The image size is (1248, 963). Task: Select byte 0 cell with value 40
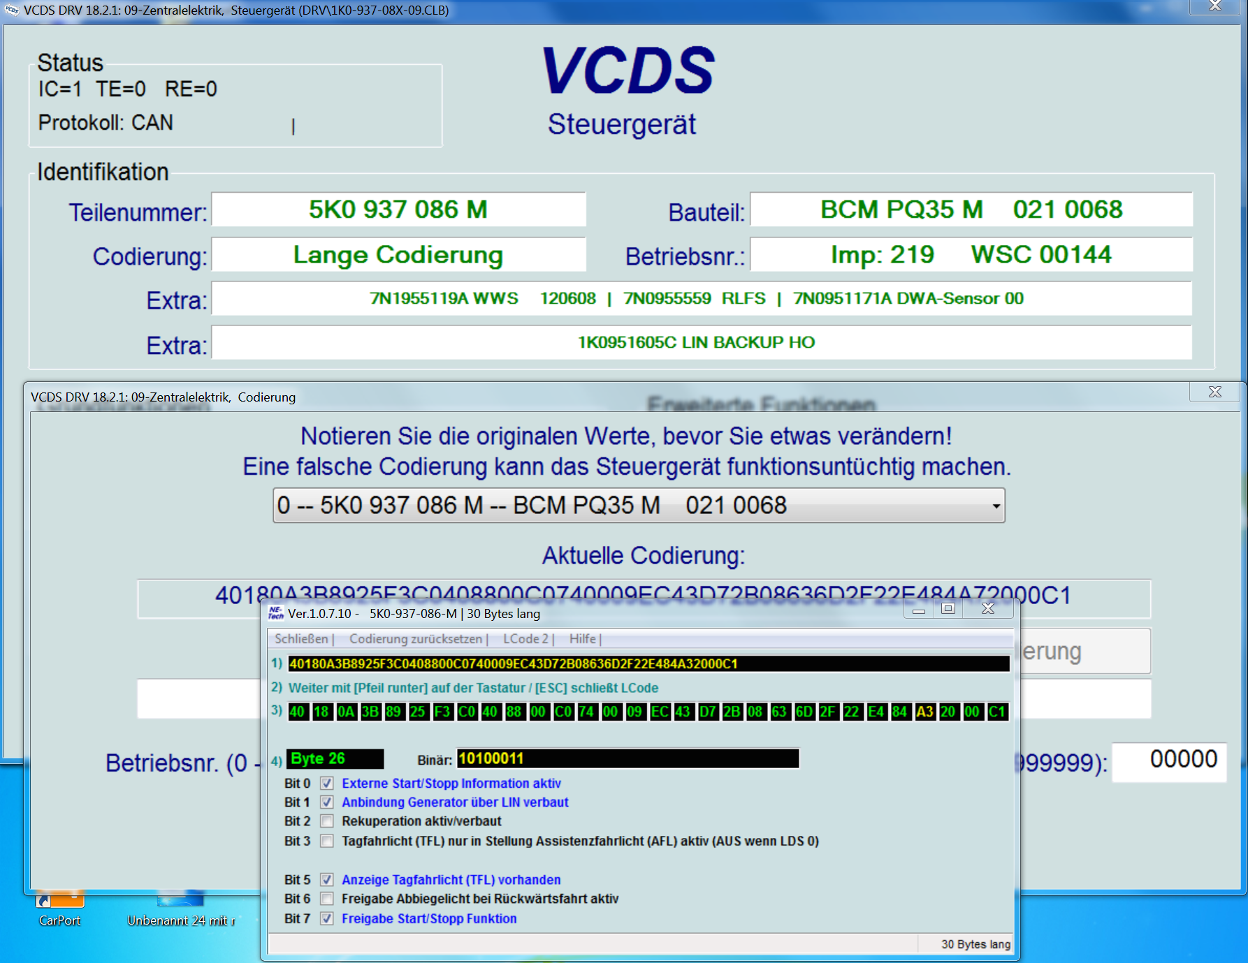(297, 712)
